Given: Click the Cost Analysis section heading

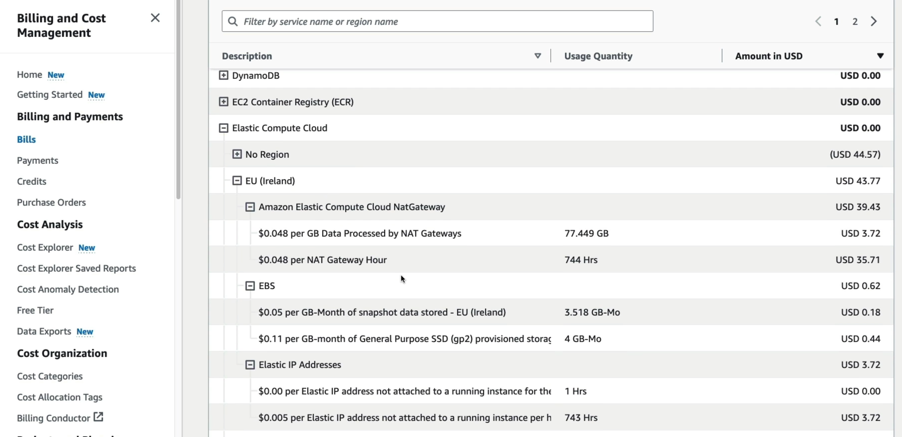Looking at the screenshot, I should [50, 224].
